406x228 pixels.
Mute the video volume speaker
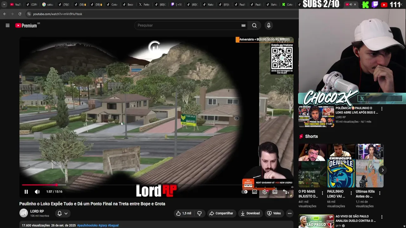(x=37, y=192)
